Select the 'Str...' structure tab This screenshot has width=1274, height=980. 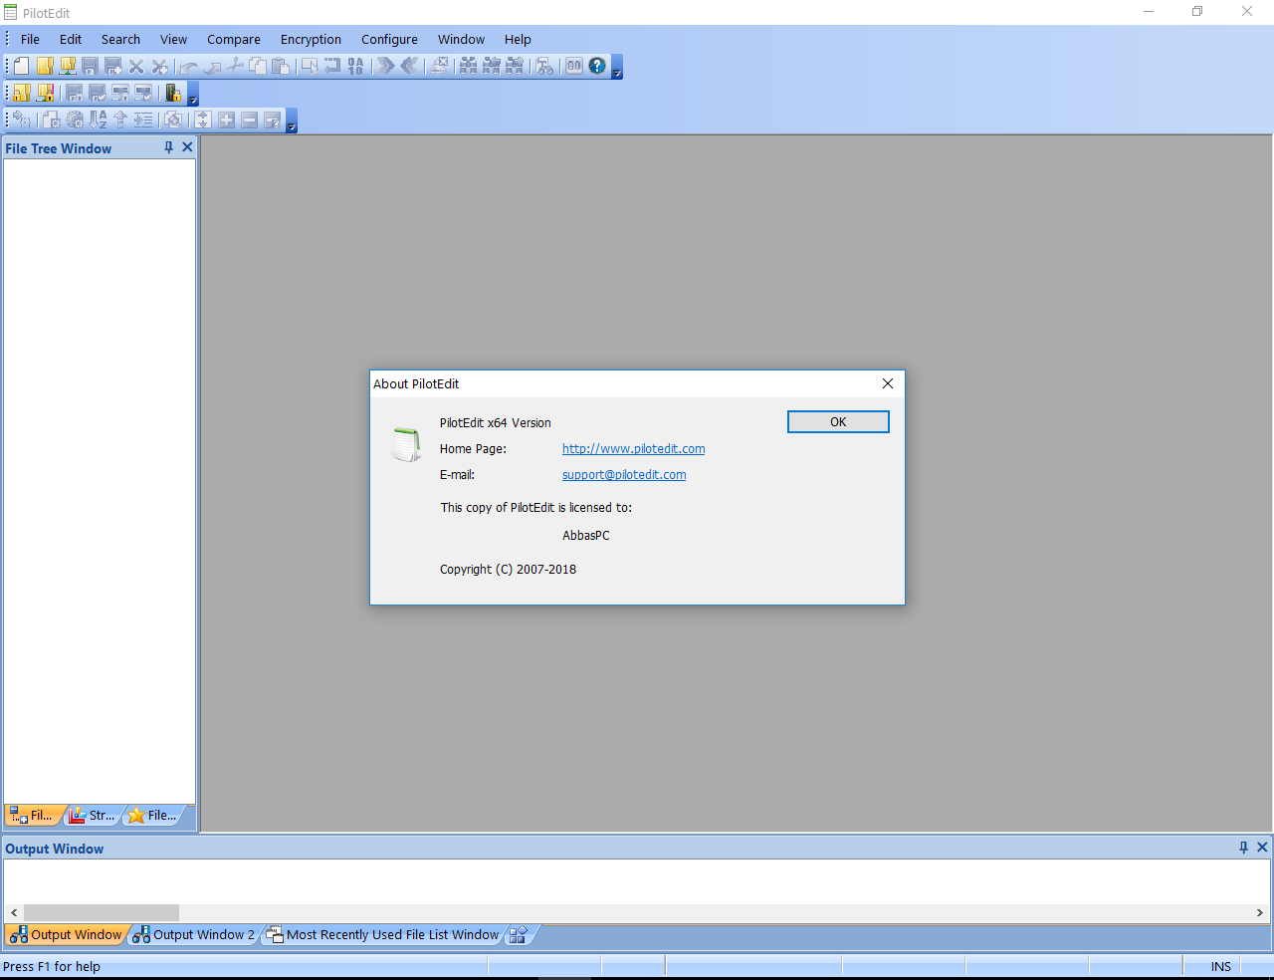[92, 815]
